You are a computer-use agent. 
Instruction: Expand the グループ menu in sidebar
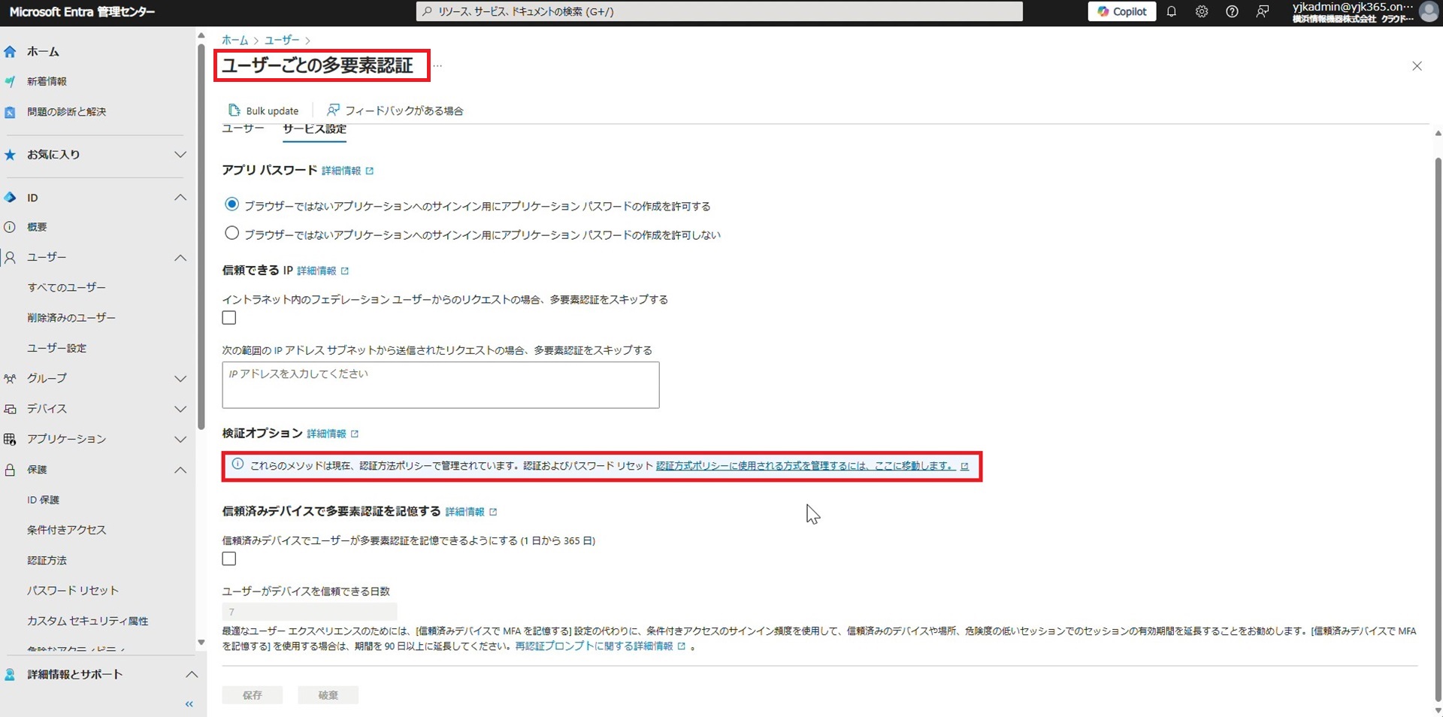[180, 379]
